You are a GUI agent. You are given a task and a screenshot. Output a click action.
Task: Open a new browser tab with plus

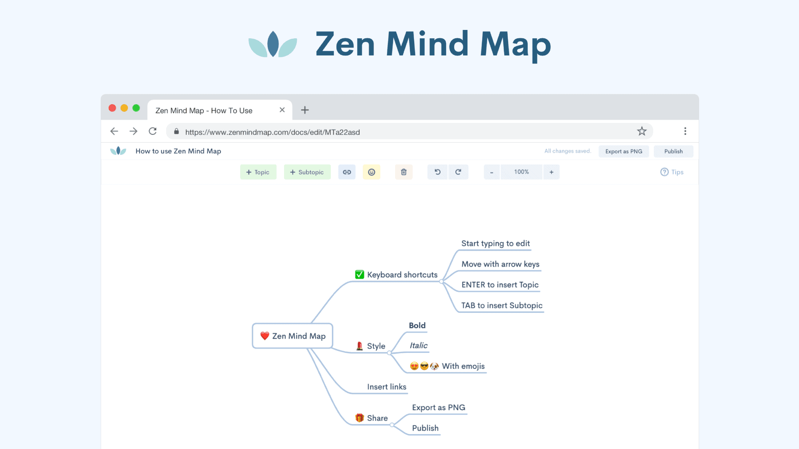click(x=305, y=110)
